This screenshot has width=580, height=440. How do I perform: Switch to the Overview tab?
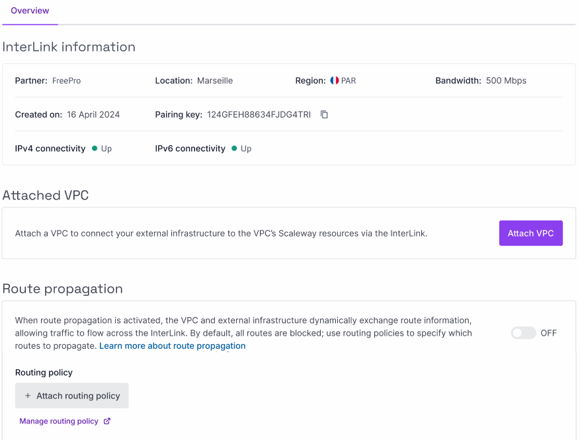click(x=29, y=11)
